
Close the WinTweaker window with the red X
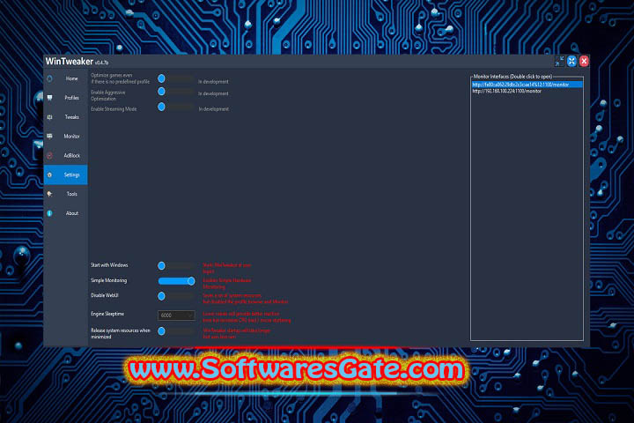pyautogui.click(x=584, y=61)
